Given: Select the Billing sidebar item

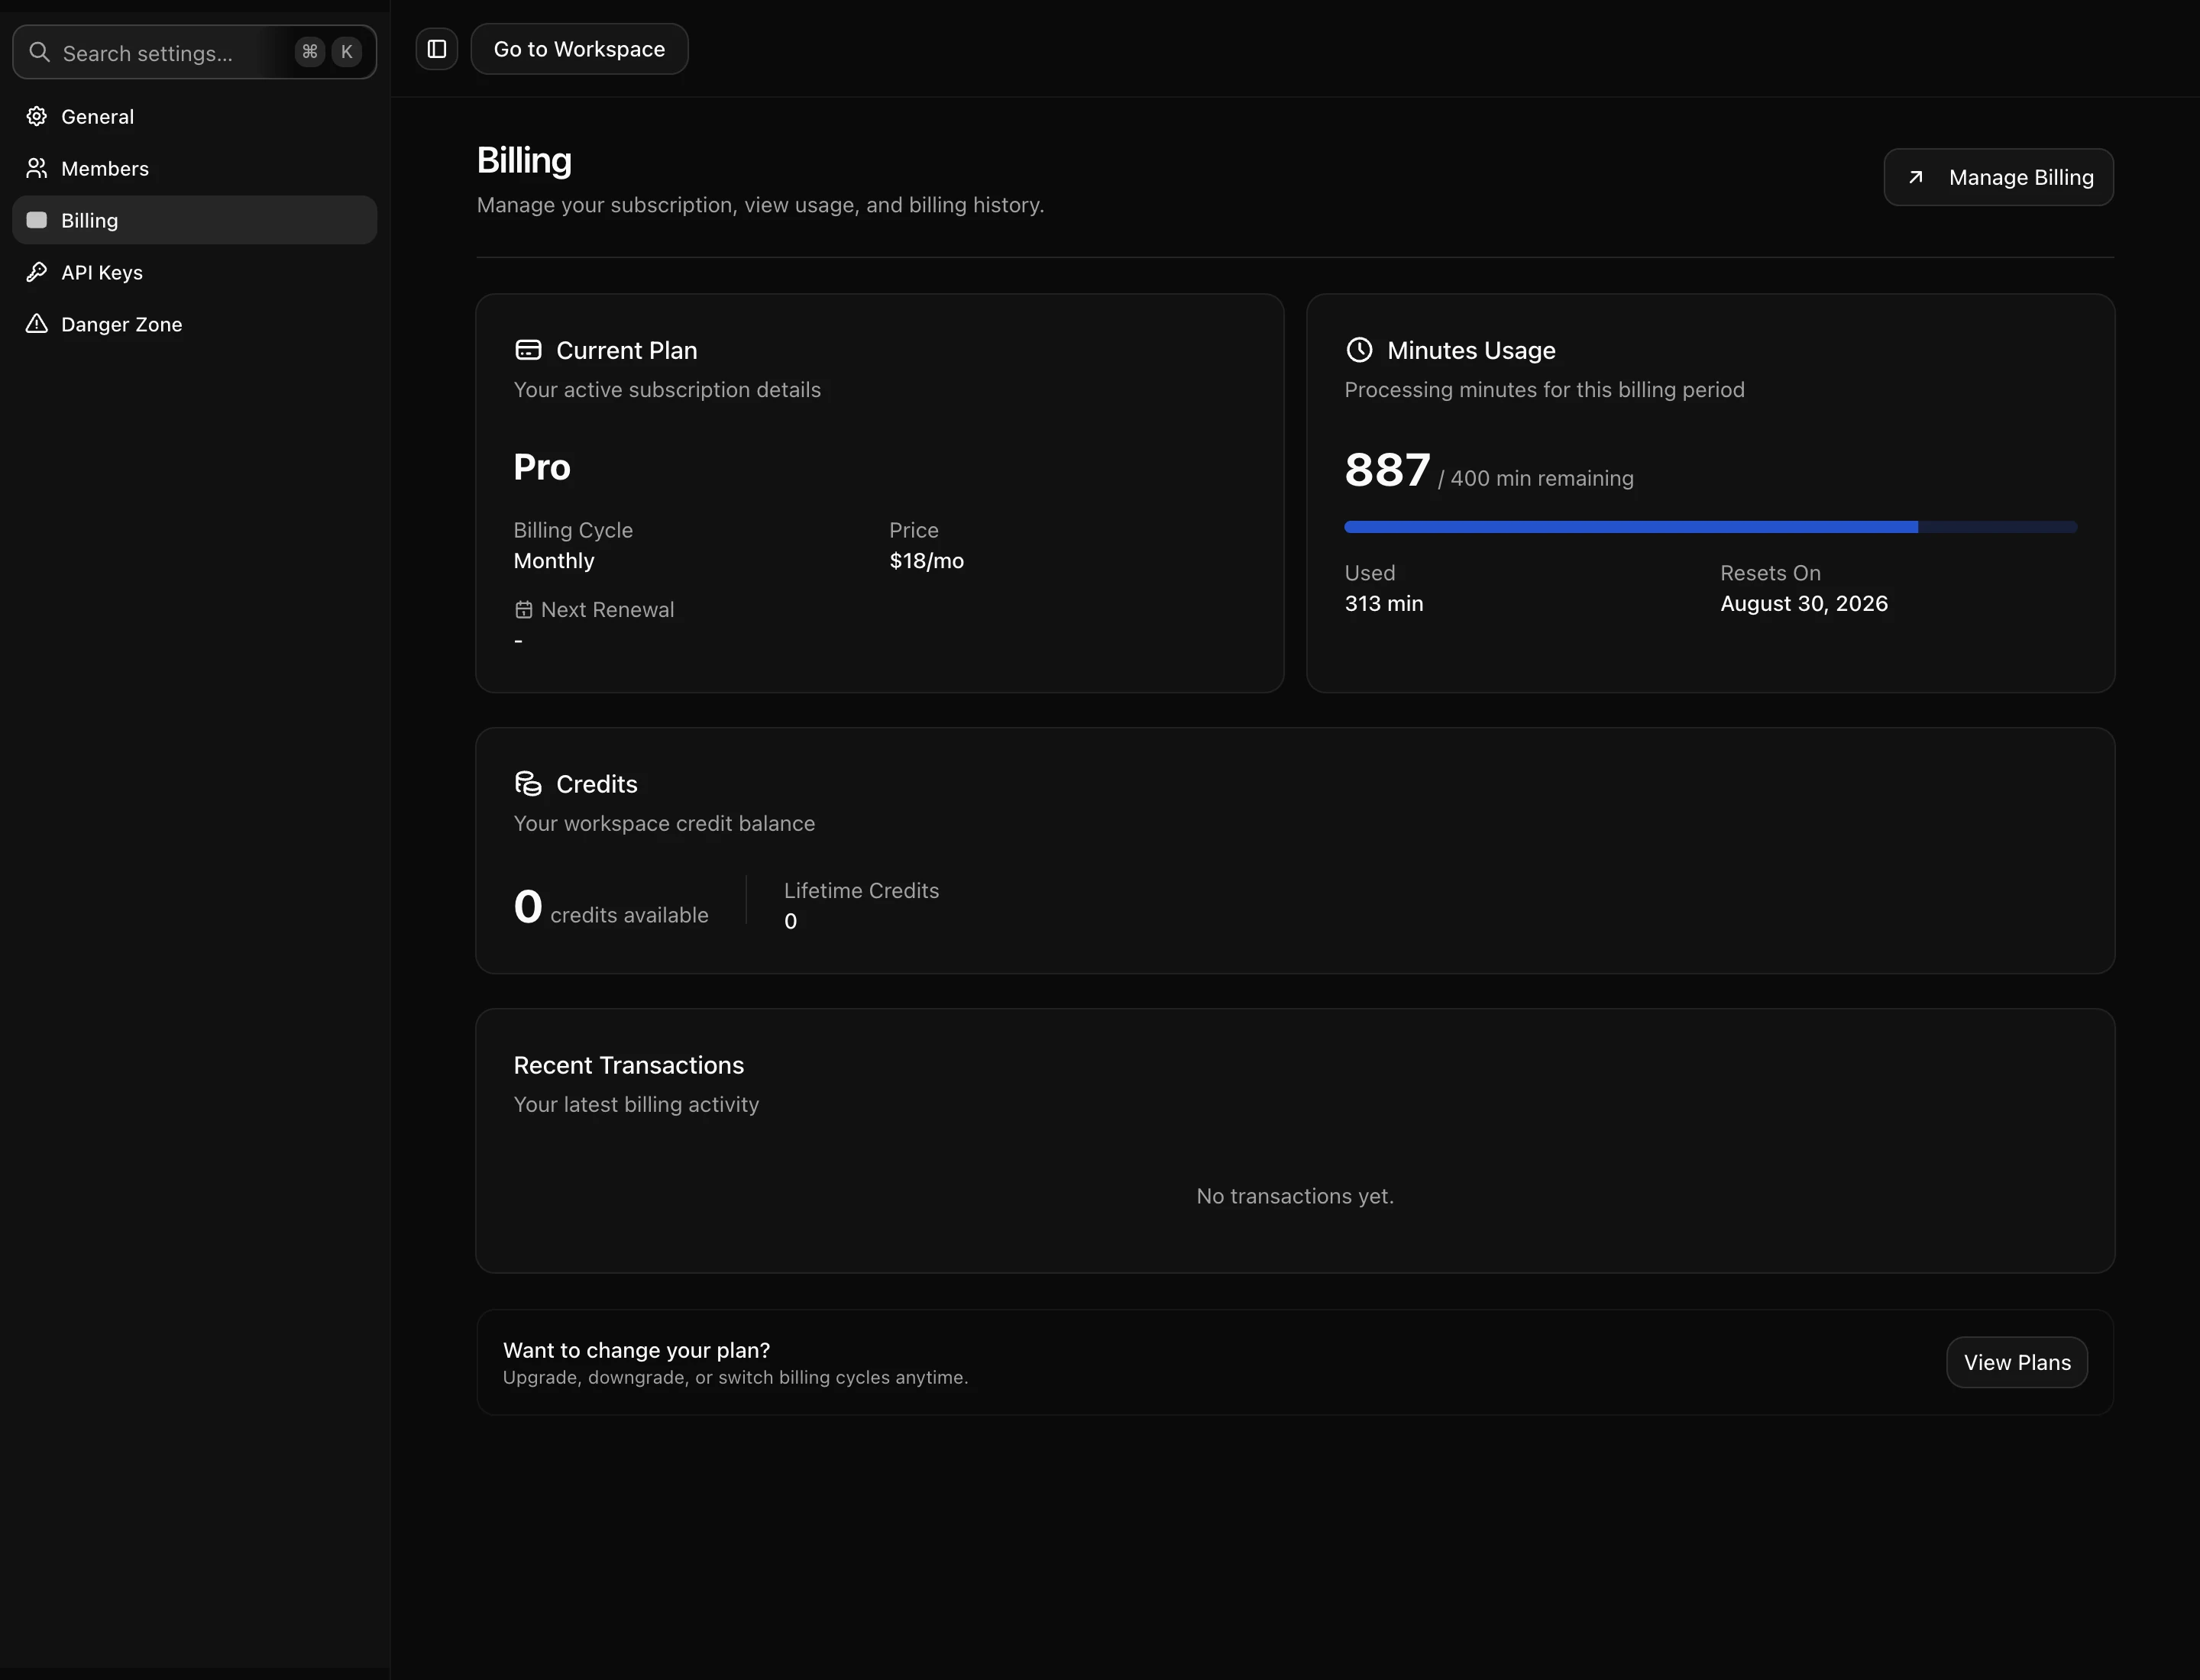Looking at the screenshot, I should [x=194, y=220].
